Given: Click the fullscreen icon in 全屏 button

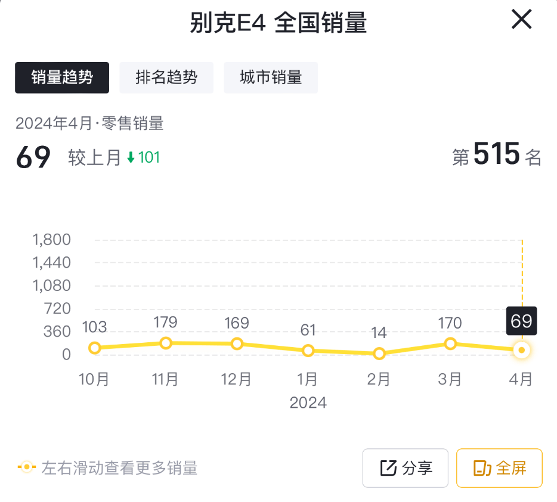Looking at the screenshot, I should (481, 468).
